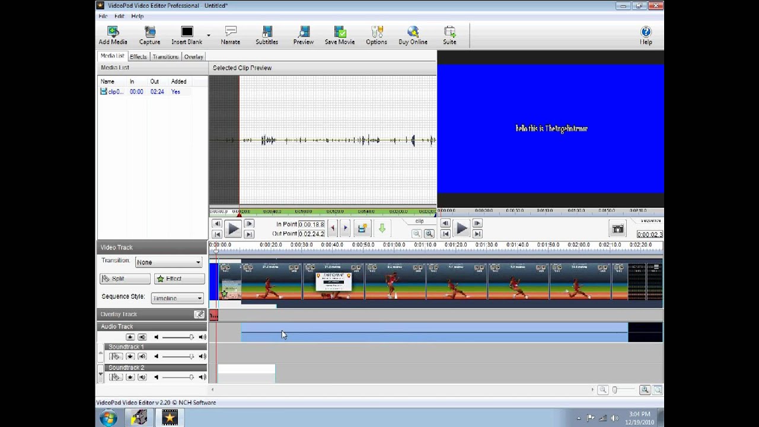759x427 pixels.
Task: Open the Edit menu
Action: pyautogui.click(x=119, y=16)
